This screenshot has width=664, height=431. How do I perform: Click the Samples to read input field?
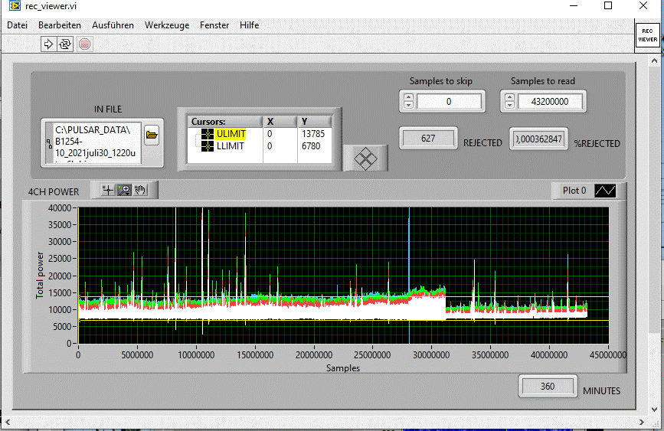point(550,102)
